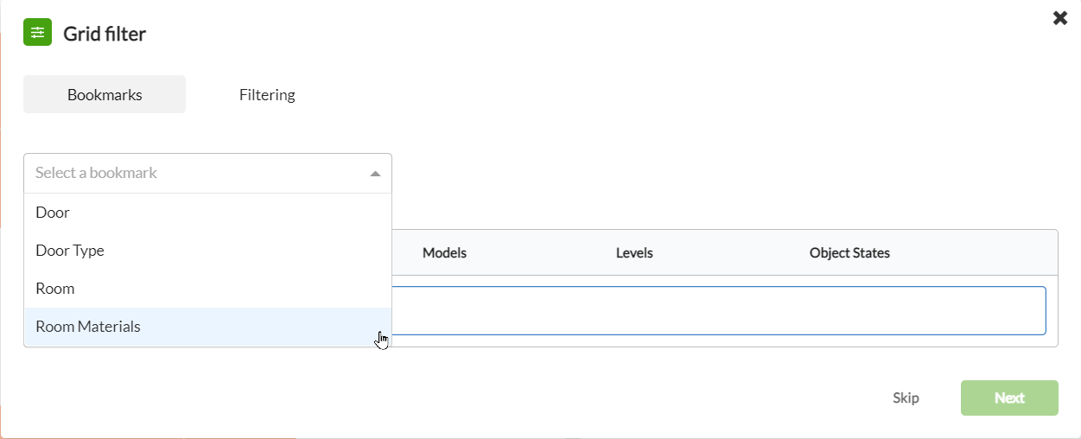Click the green Next button
The width and height of the screenshot is (1081, 439).
tap(1009, 398)
